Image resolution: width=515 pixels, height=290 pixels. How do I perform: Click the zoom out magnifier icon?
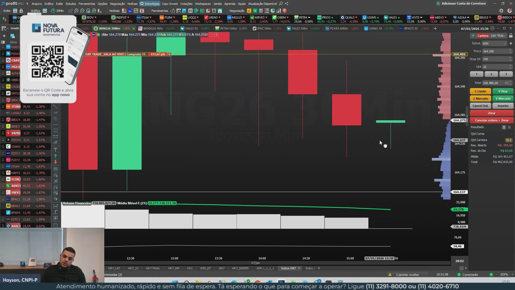pyautogui.click(x=82, y=11)
